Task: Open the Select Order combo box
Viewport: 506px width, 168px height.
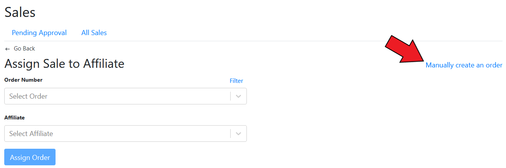Action: coord(116,96)
